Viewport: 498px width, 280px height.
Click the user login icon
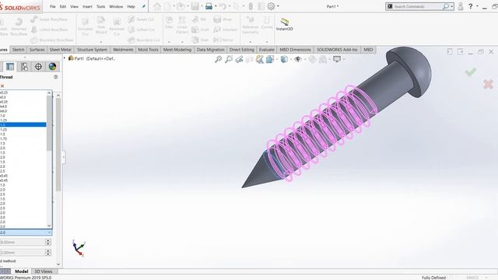(460, 6)
